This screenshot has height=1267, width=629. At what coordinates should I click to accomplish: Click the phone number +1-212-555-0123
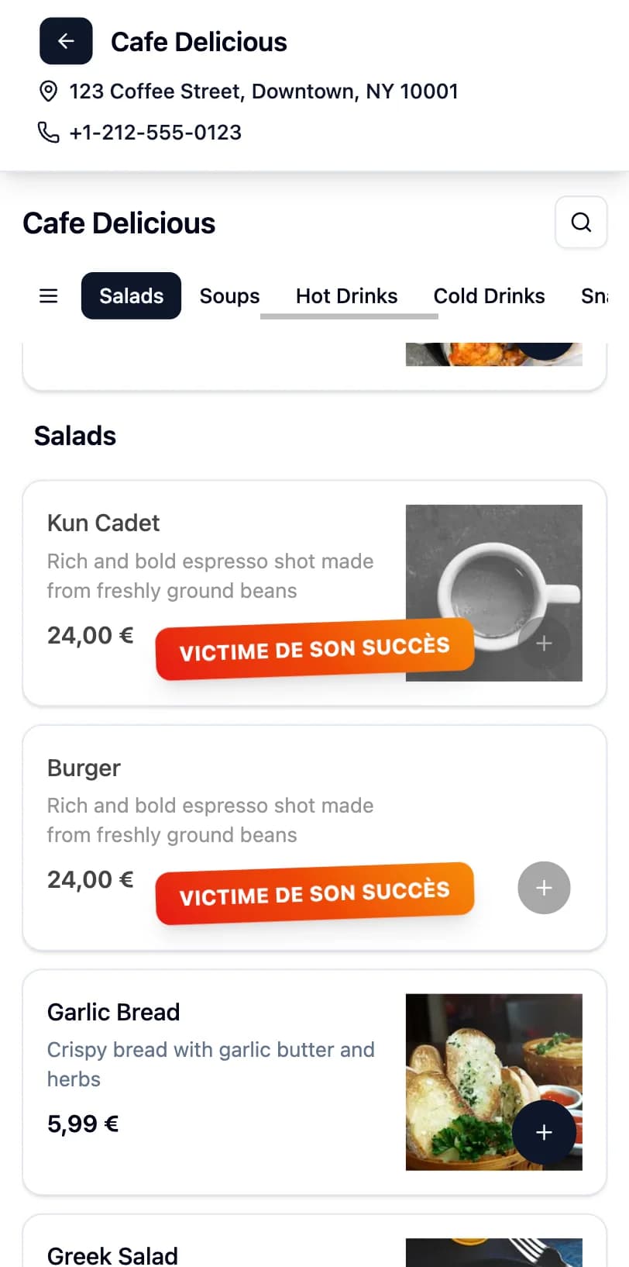pos(156,133)
